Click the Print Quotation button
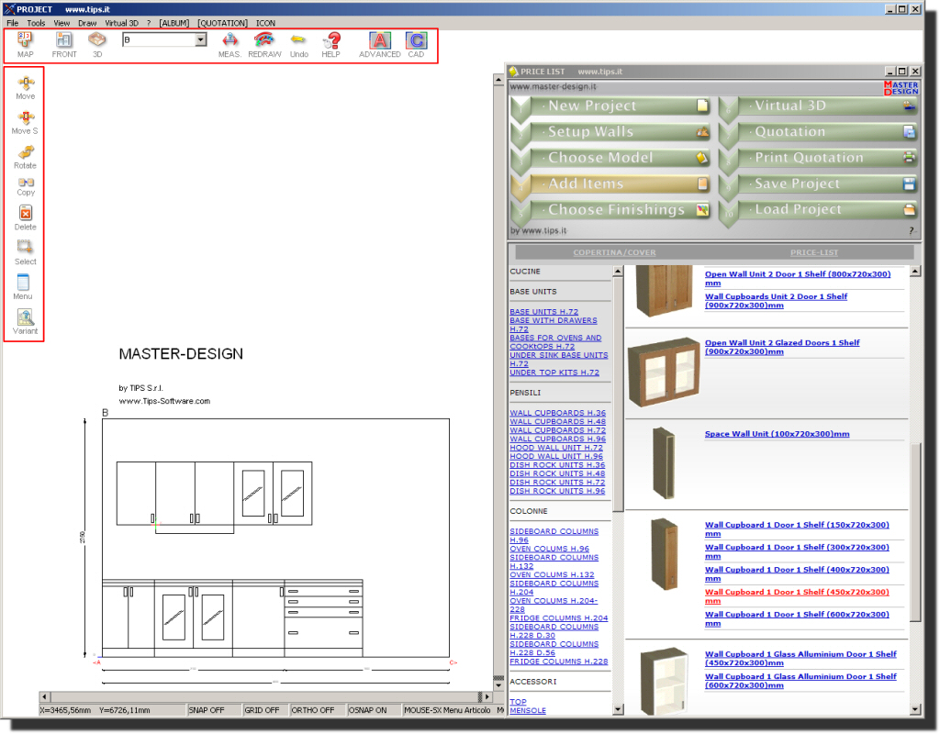Viewport: 940px width, 734px height. [x=818, y=158]
